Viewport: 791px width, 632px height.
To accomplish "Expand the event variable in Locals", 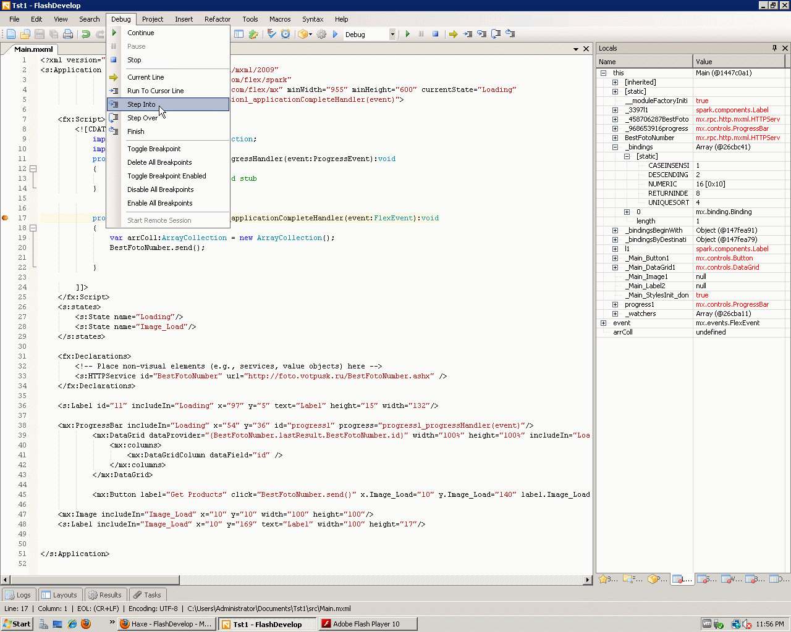I will [x=603, y=323].
